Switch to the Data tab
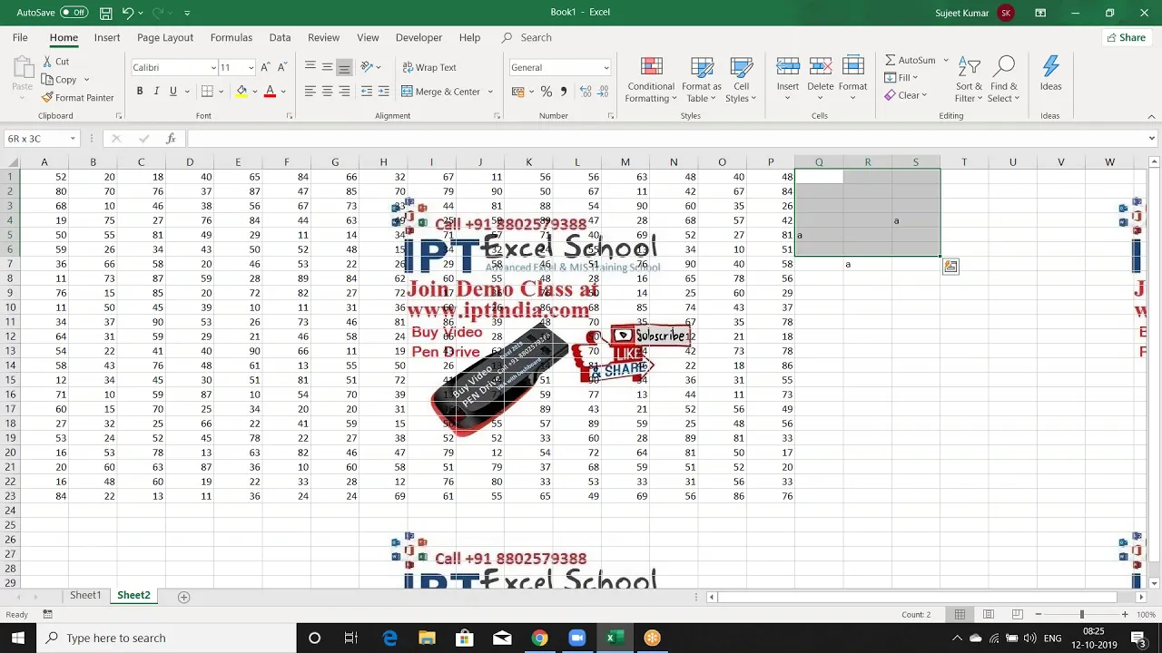Screen dimensions: 1162x653 click(x=280, y=37)
